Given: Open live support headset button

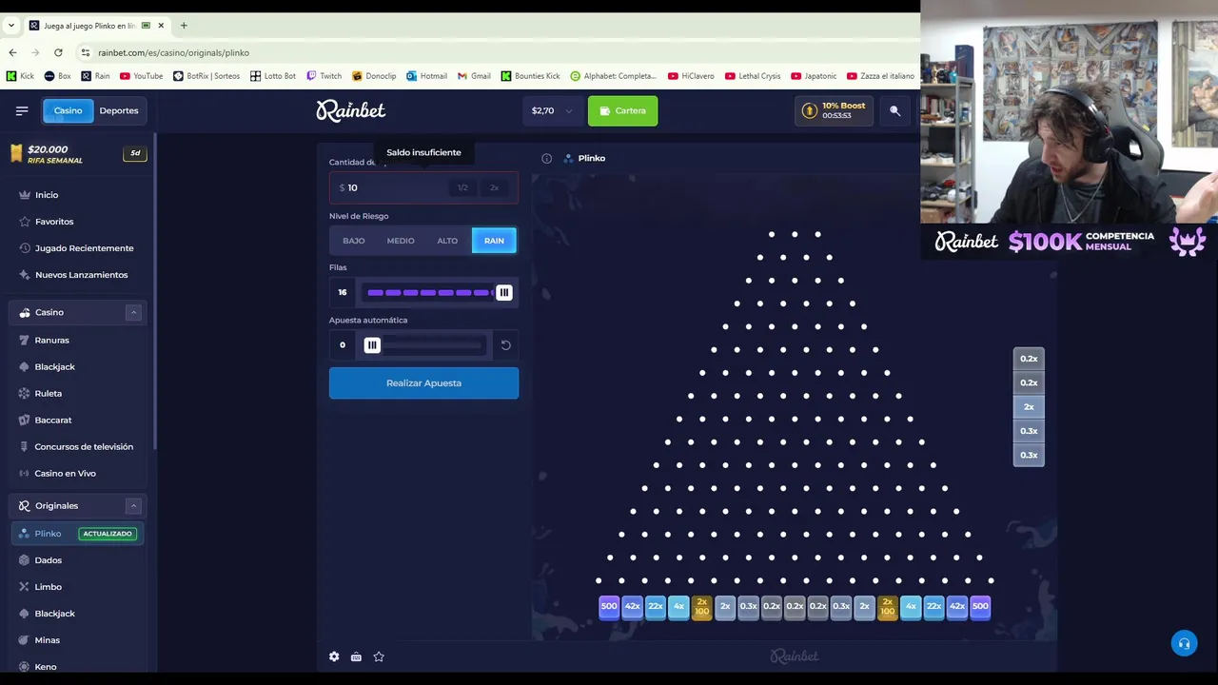Looking at the screenshot, I should coord(1184,643).
